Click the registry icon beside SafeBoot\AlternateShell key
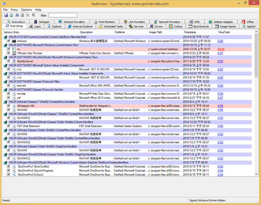The width and height of the screenshot is (261, 205). point(6,37)
